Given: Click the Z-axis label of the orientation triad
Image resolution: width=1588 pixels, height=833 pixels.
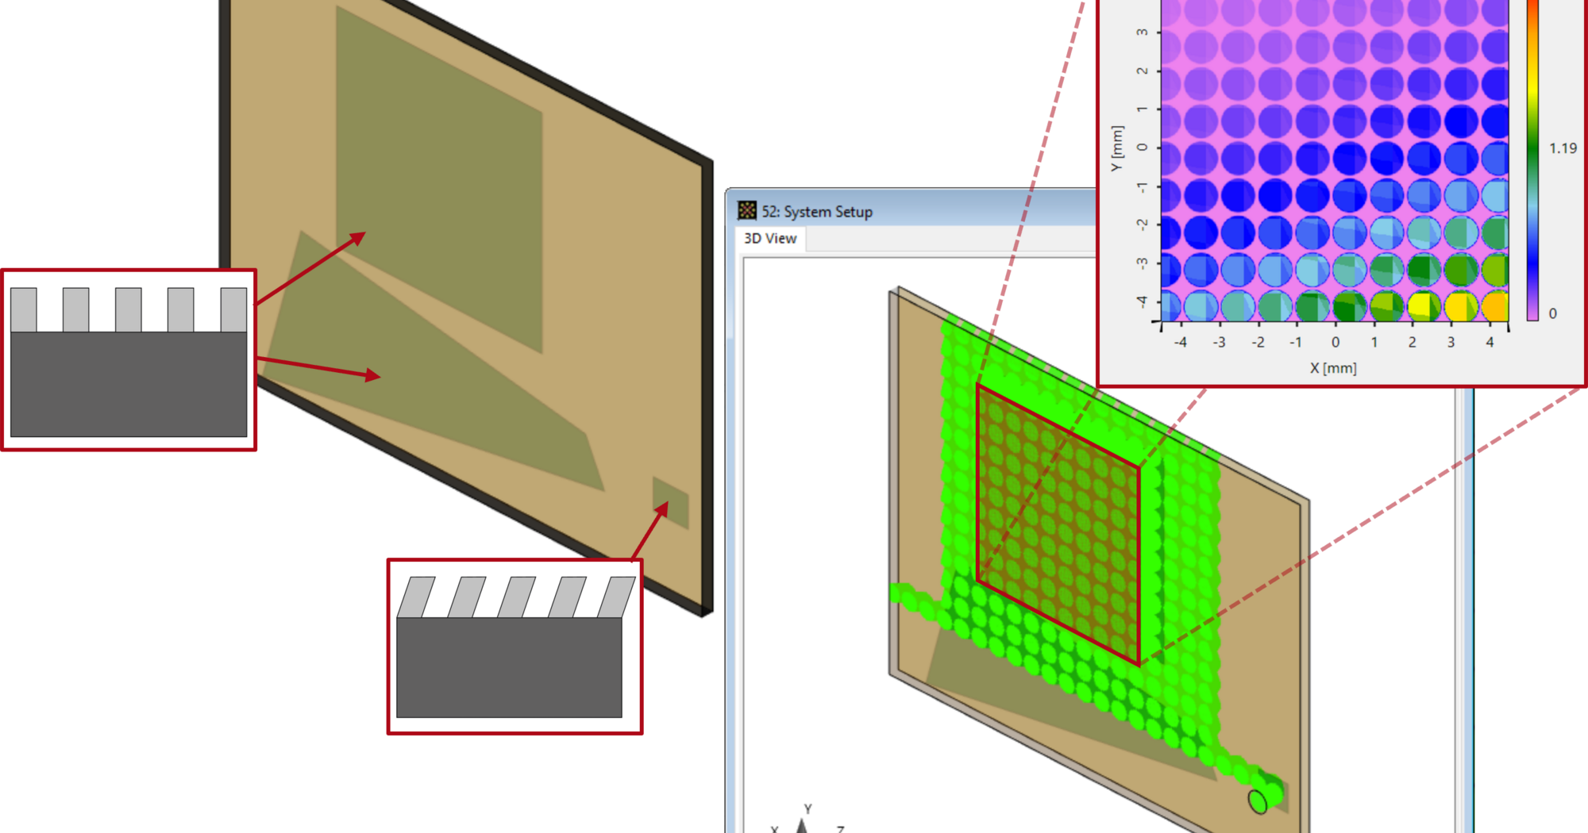Looking at the screenshot, I should click(x=839, y=828).
